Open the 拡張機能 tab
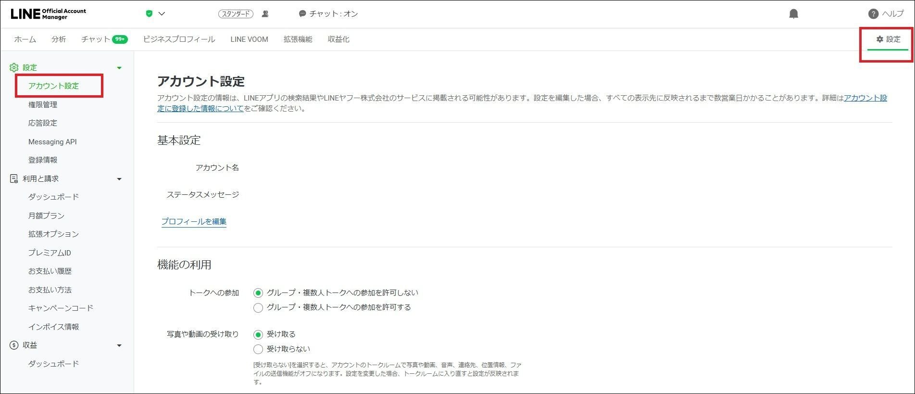 pos(298,39)
